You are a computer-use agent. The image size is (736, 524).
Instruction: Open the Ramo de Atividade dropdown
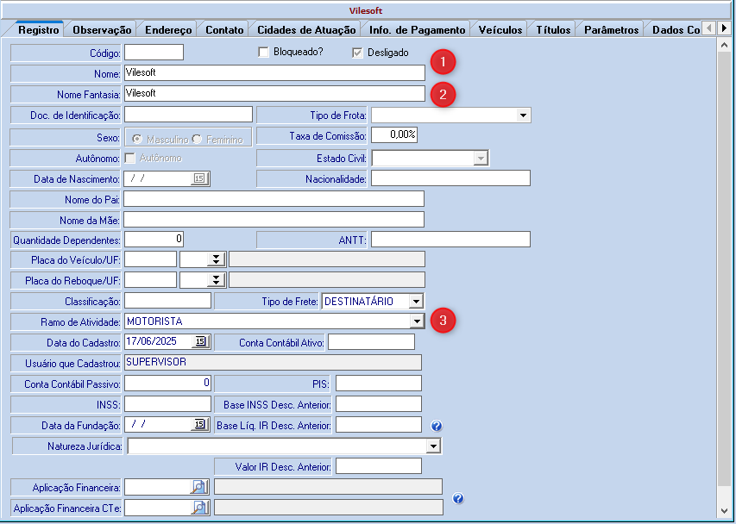tap(417, 321)
